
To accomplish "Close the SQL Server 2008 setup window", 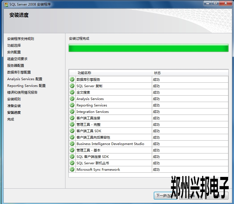I will 226,3.
